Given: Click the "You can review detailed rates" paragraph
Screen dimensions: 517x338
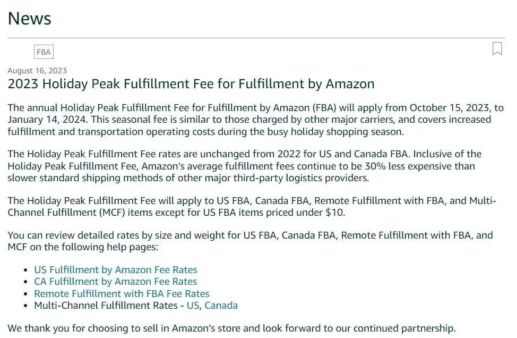Looking at the screenshot, I should [x=249, y=241].
